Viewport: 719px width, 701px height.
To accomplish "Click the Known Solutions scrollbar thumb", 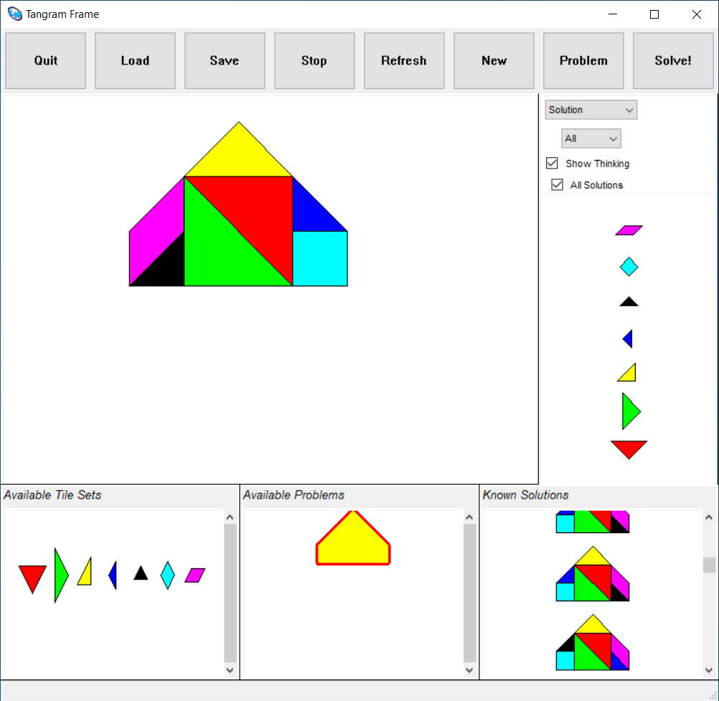I will (x=709, y=565).
